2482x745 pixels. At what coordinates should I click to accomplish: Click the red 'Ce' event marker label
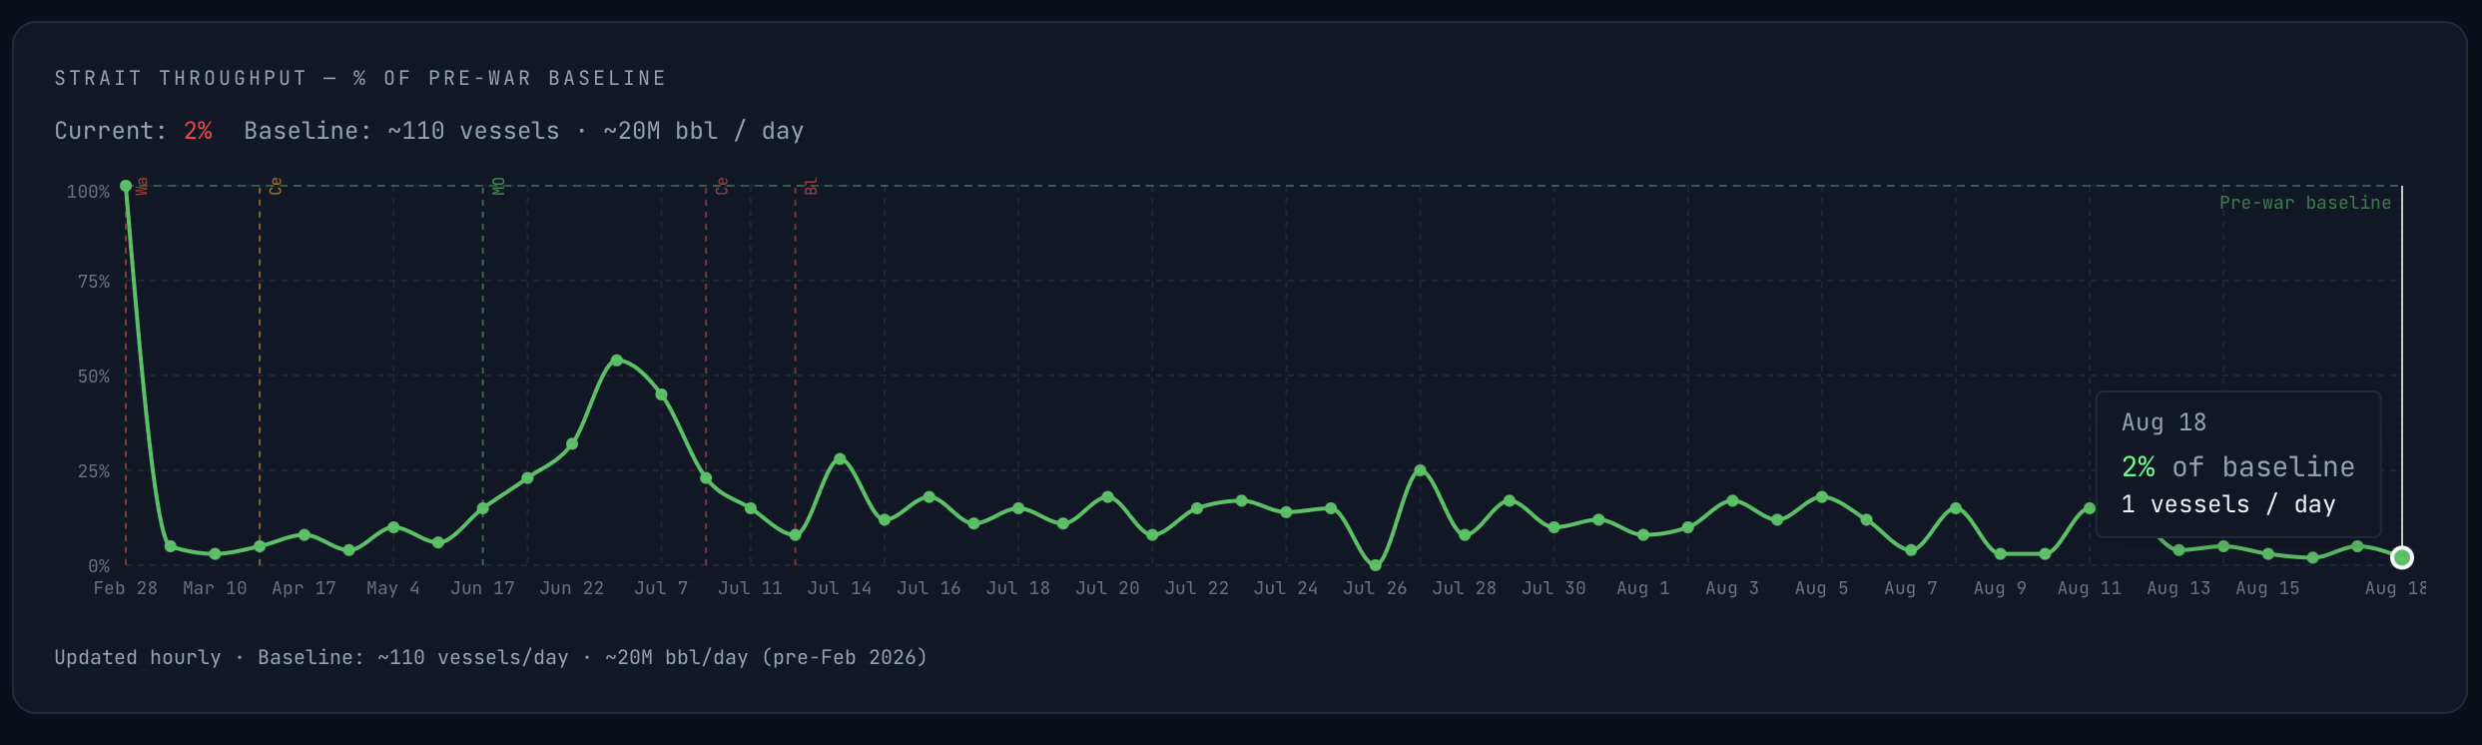tap(722, 186)
